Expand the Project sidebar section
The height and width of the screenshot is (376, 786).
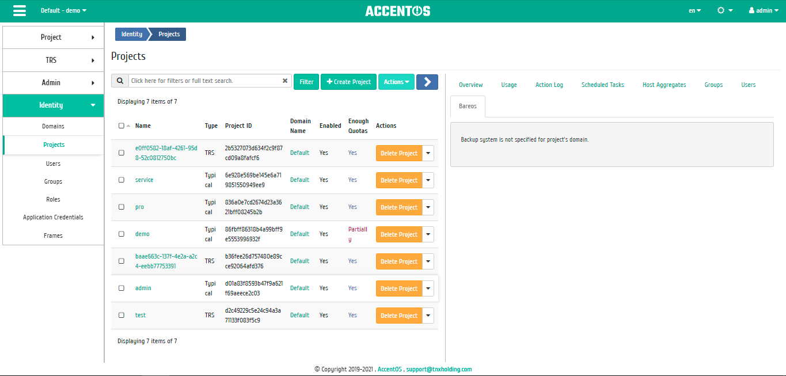[54, 37]
